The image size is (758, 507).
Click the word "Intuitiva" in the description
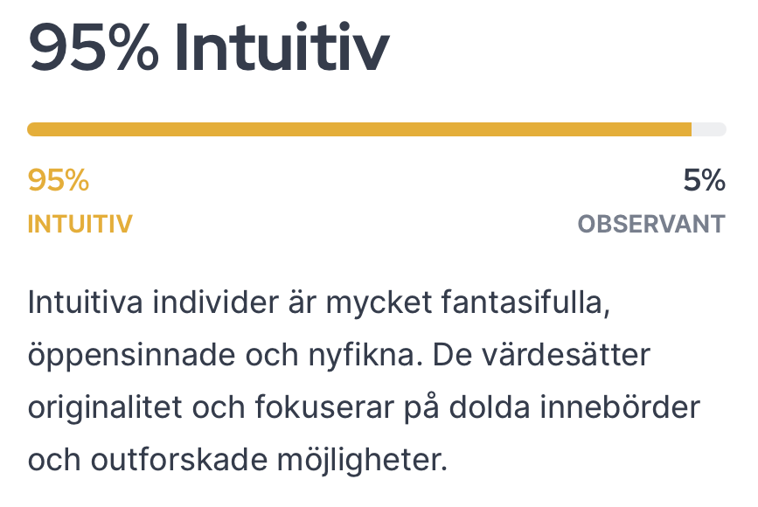87,304
